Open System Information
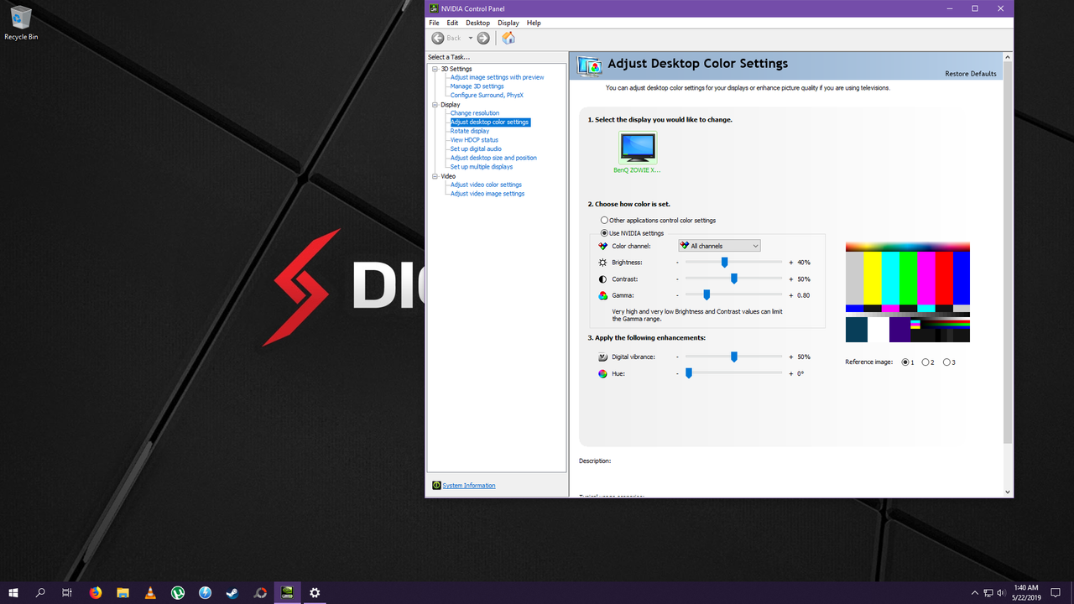The height and width of the screenshot is (604, 1074). pyautogui.click(x=469, y=485)
